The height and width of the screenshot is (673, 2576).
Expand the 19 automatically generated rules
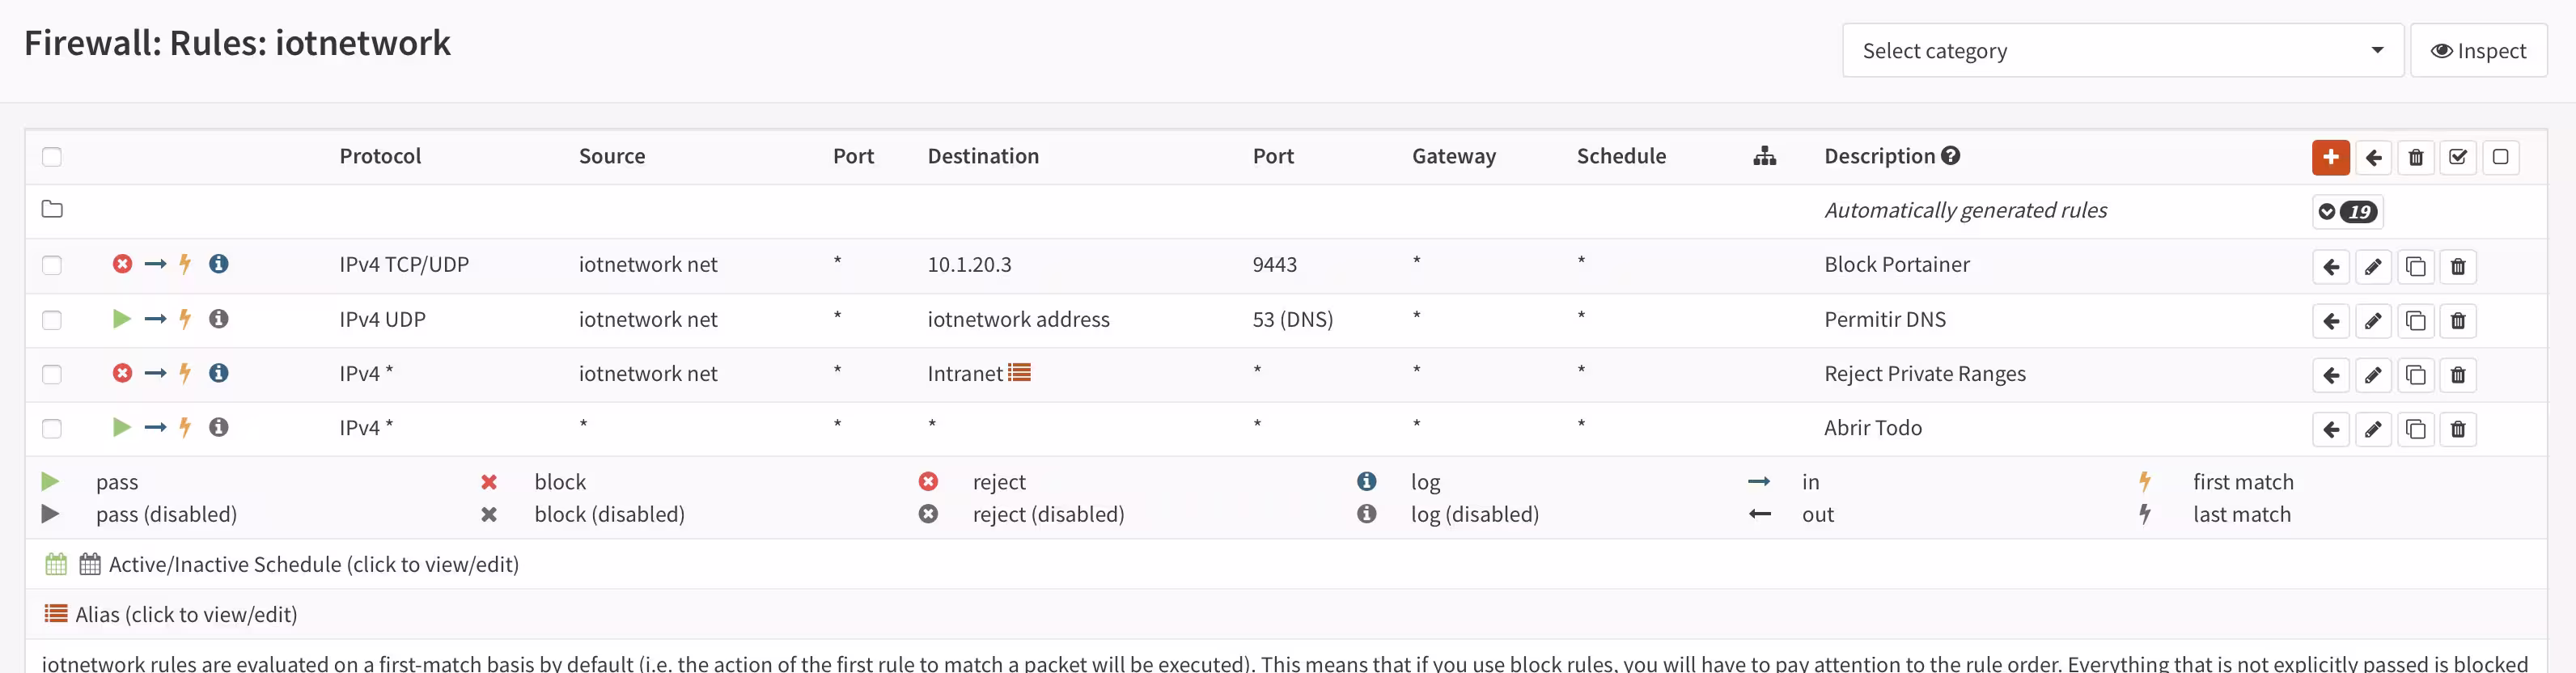click(2347, 211)
